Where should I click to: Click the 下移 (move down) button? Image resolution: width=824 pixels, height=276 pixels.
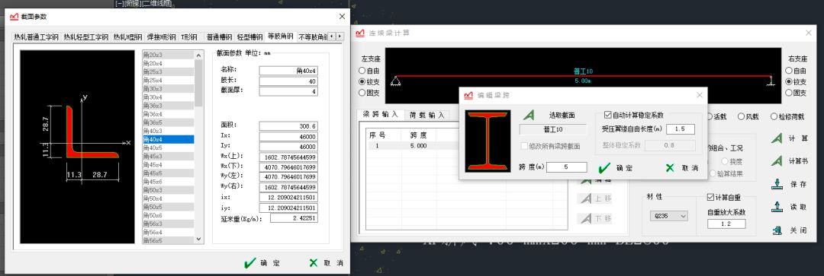[x=594, y=218]
